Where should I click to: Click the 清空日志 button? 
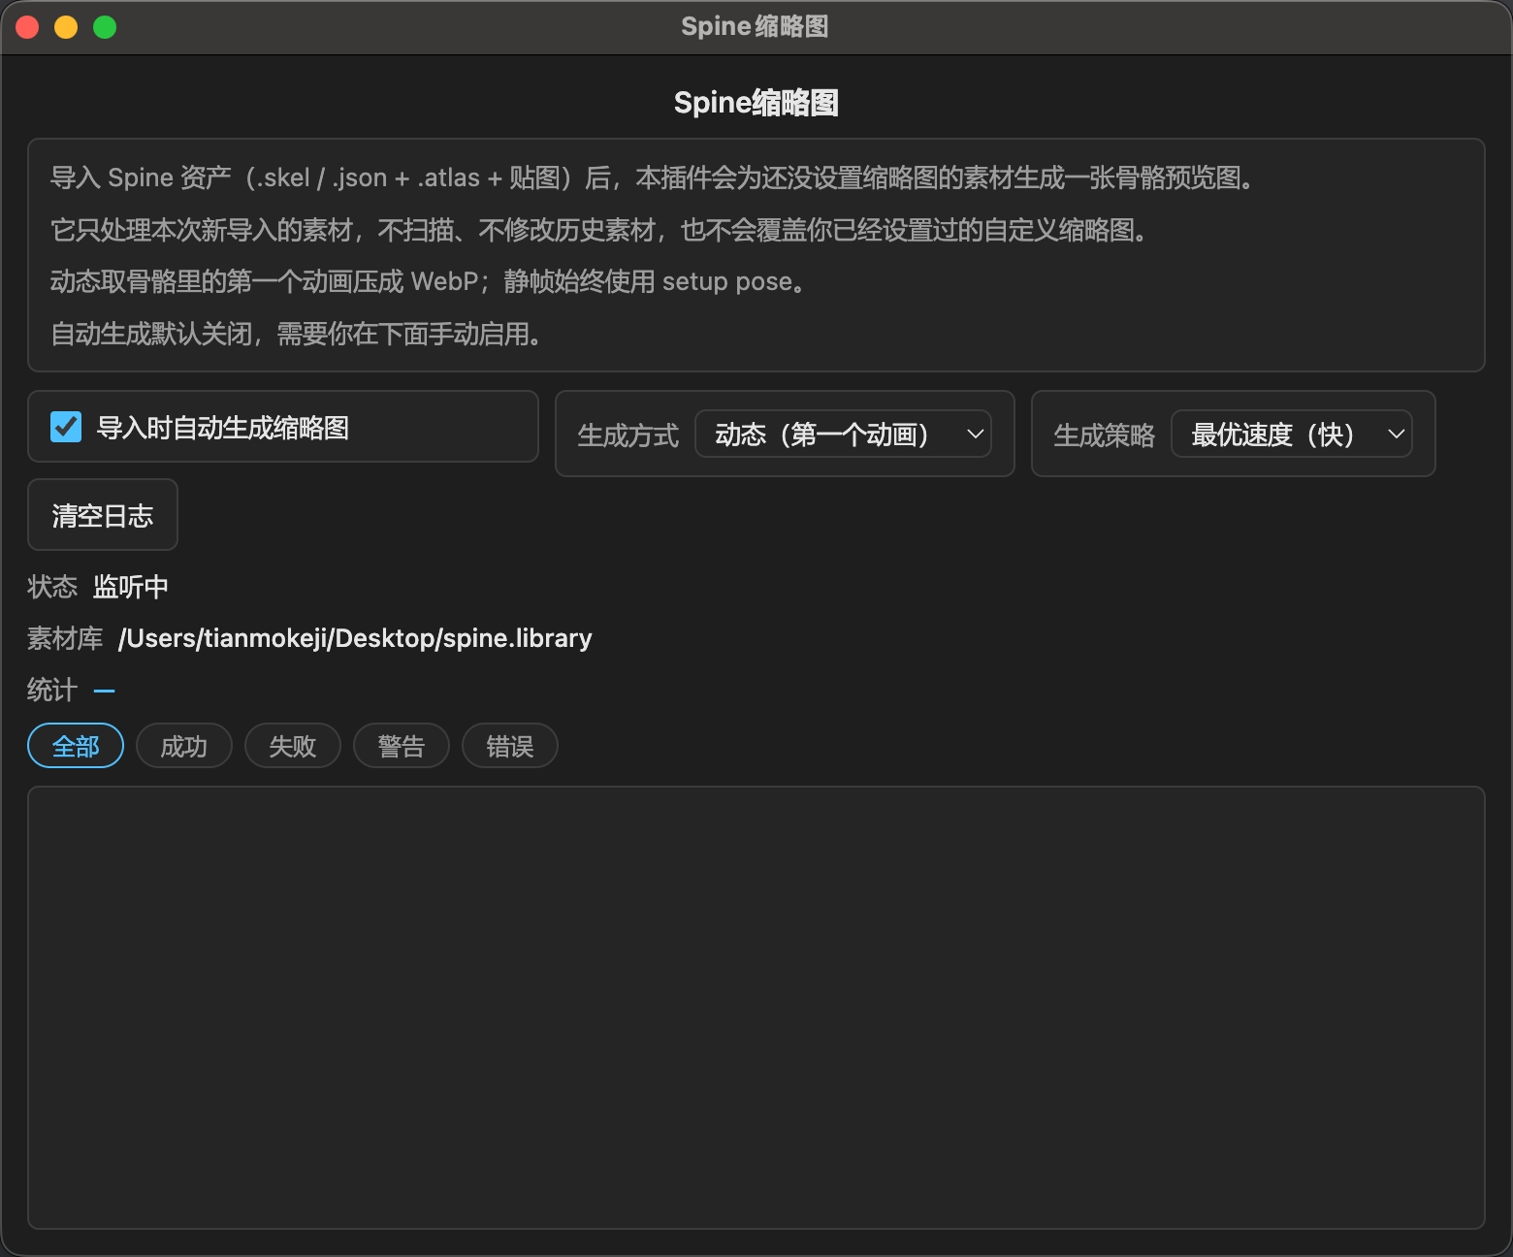pyautogui.click(x=103, y=515)
